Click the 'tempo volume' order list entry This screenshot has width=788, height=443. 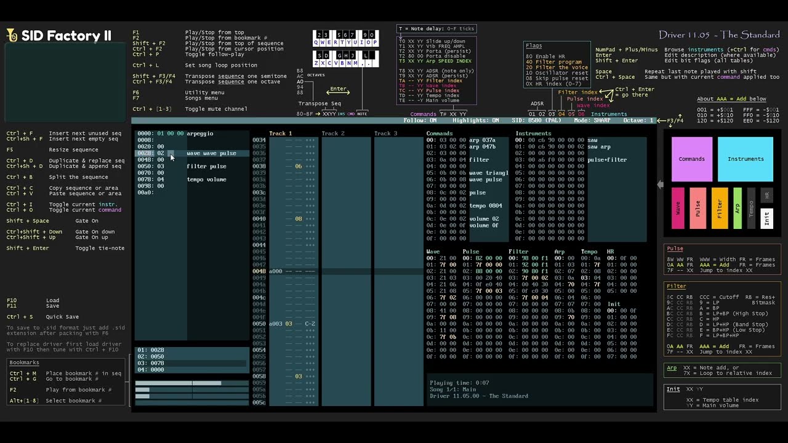(207, 180)
